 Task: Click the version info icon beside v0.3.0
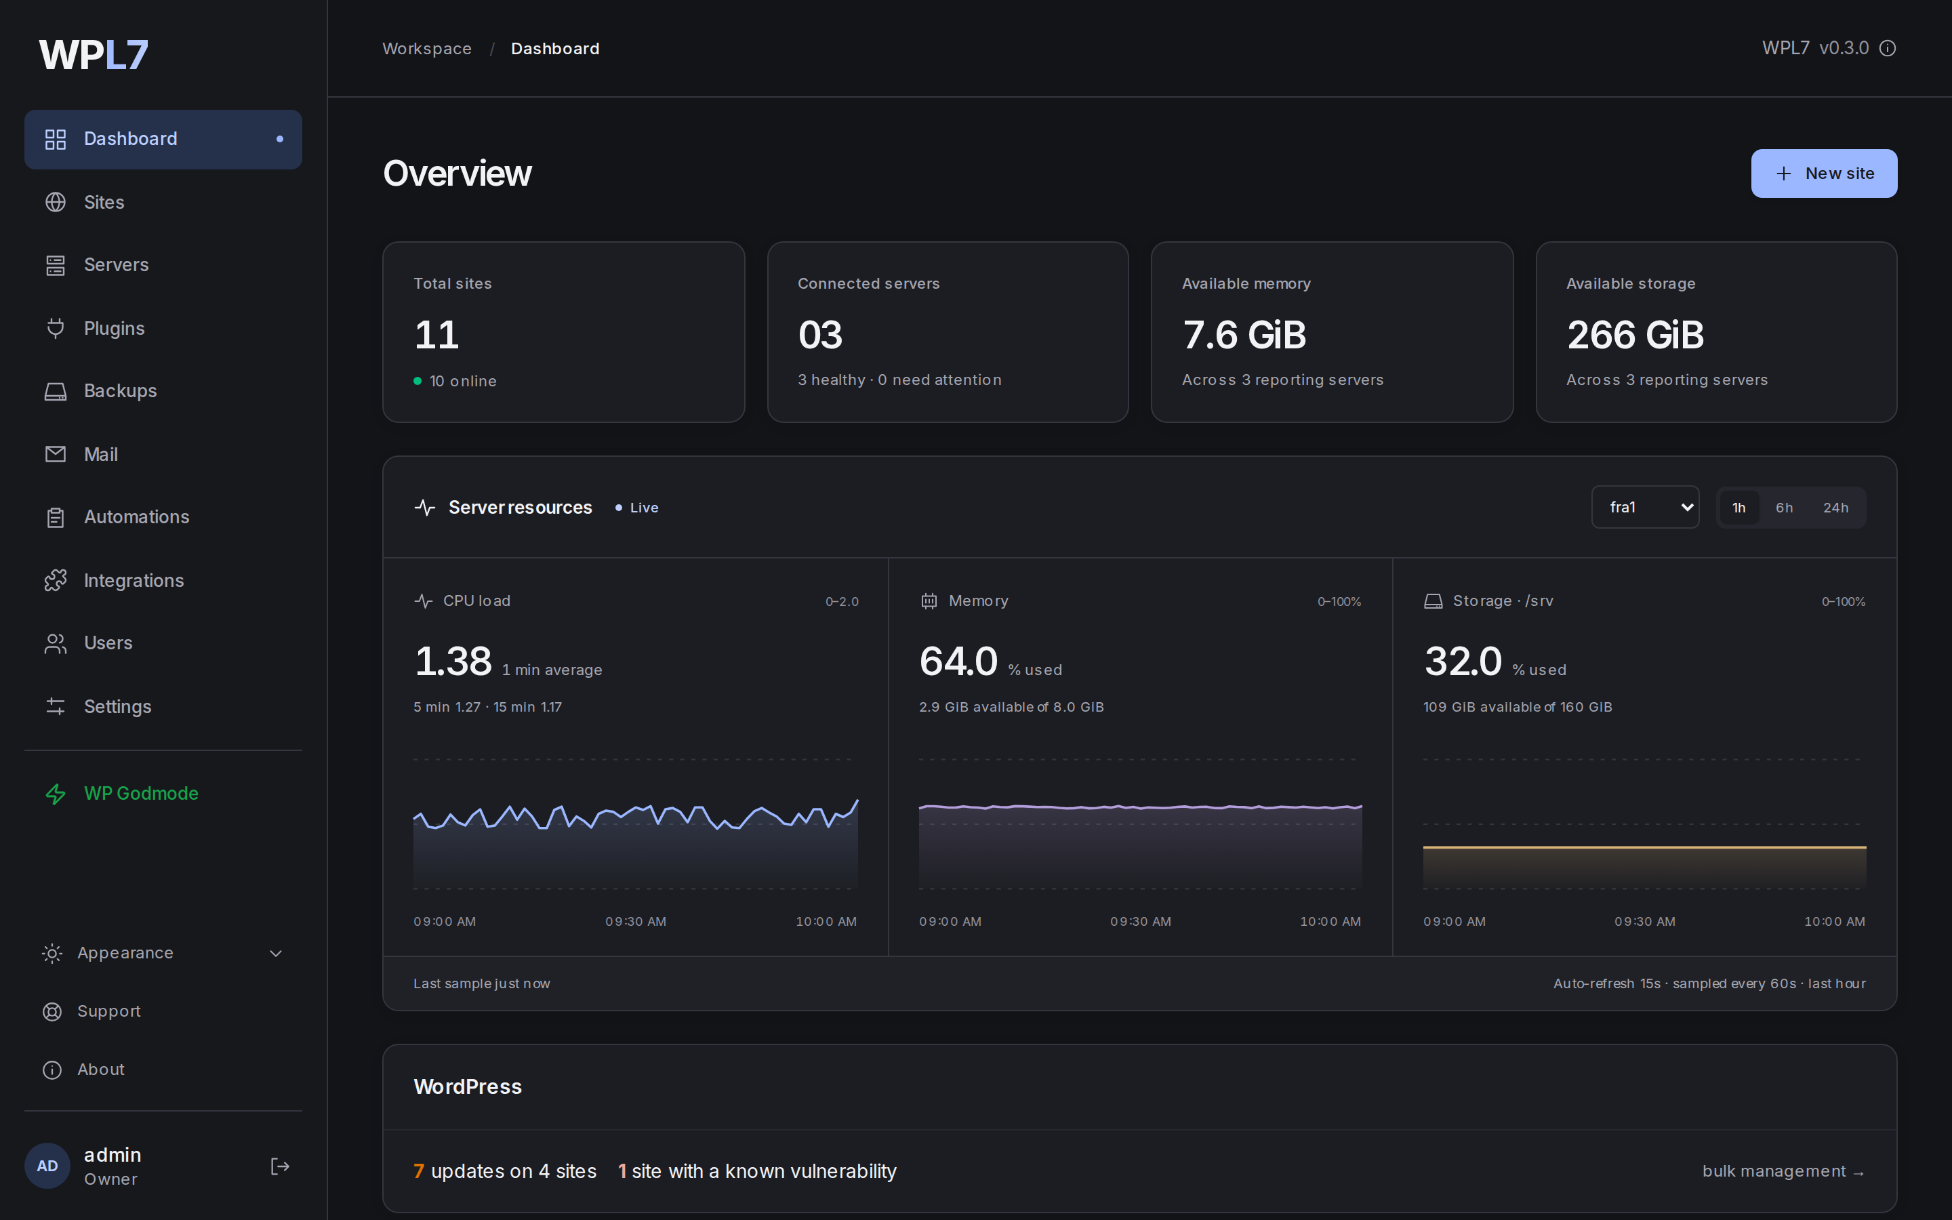click(x=1888, y=48)
